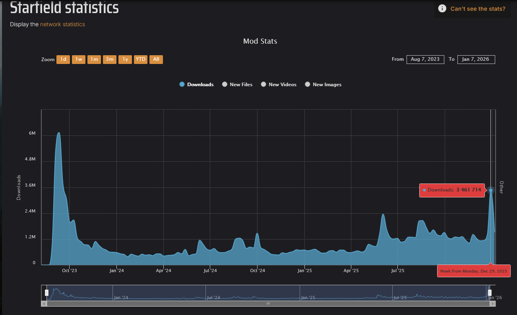
Task: Edit the To date field (Jan 7, 2026)
Action: click(476, 59)
